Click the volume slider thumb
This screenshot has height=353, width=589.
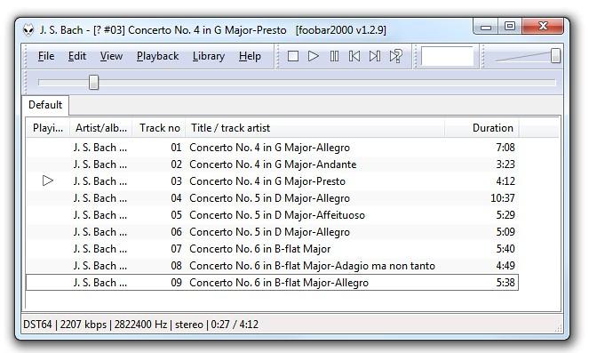point(555,56)
